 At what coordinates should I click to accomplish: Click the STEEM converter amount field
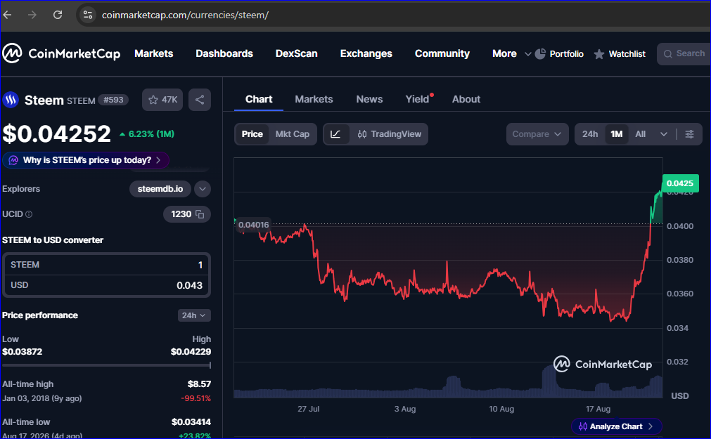click(106, 265)
